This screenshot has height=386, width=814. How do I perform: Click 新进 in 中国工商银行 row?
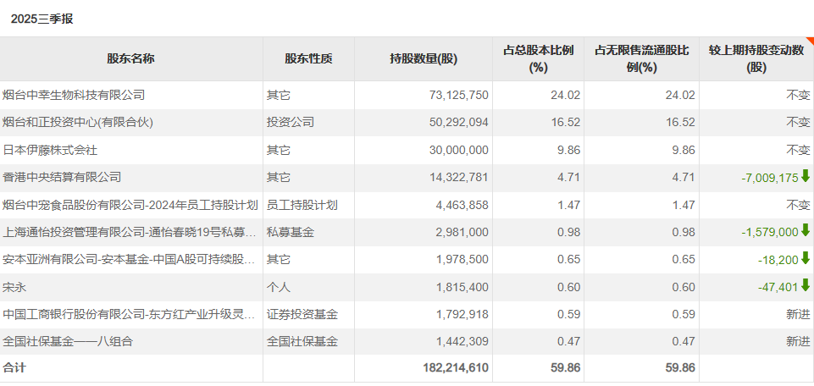coord(798,314)
